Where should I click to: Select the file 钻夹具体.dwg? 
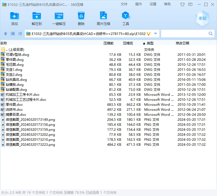16,80
